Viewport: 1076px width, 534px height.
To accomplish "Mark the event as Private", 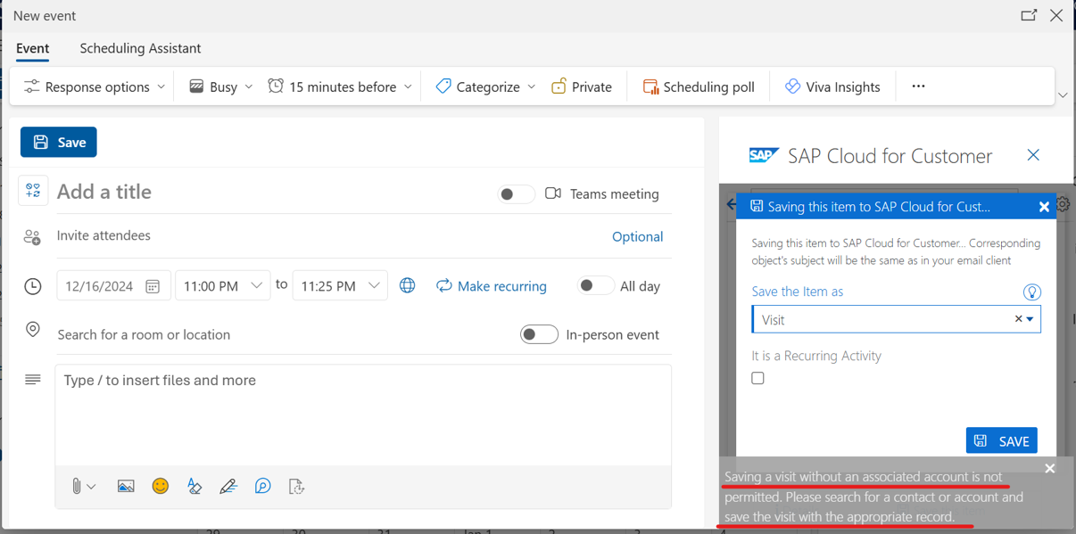I will (582, 86).
